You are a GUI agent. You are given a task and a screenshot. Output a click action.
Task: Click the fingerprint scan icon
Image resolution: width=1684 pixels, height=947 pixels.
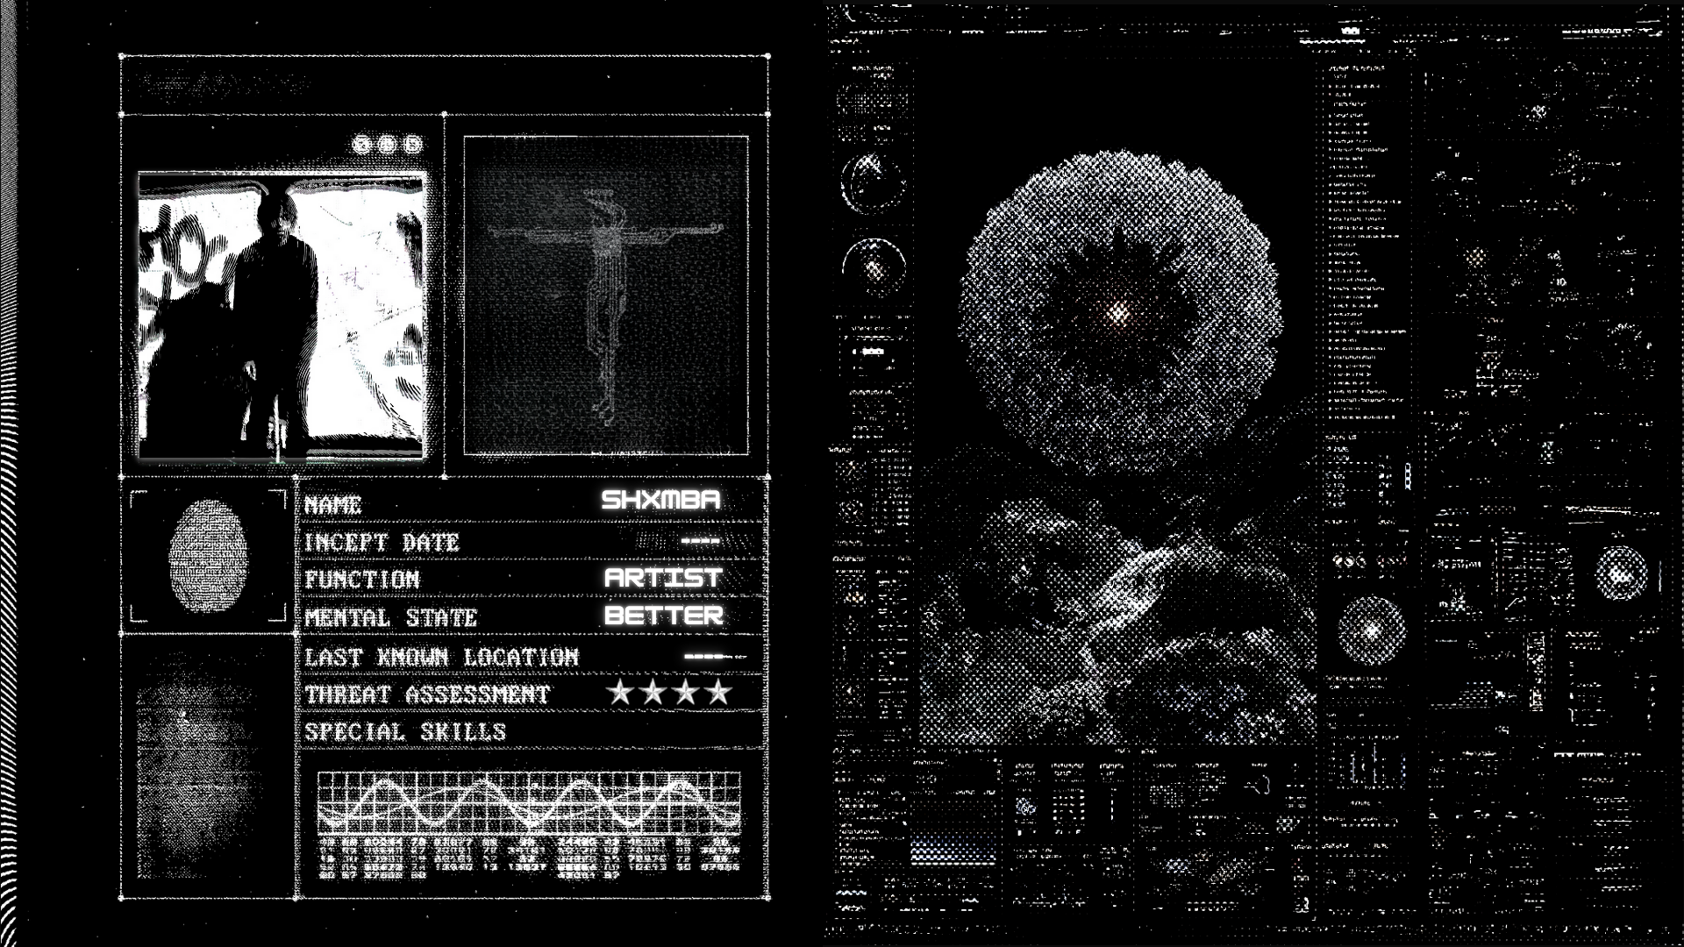click(x=209, y=555)
